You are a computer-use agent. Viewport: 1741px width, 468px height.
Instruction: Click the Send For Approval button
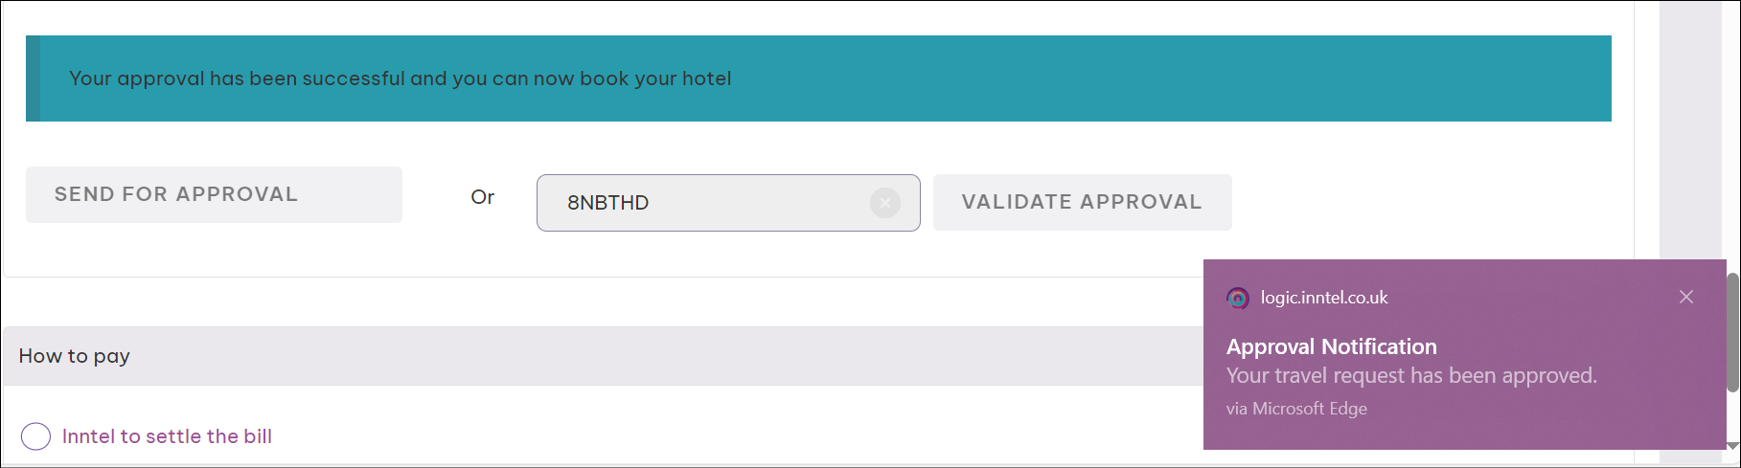pyautogui.click(x=214, y=194)
